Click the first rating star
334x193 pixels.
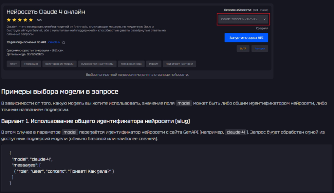[x=9, y=19]
